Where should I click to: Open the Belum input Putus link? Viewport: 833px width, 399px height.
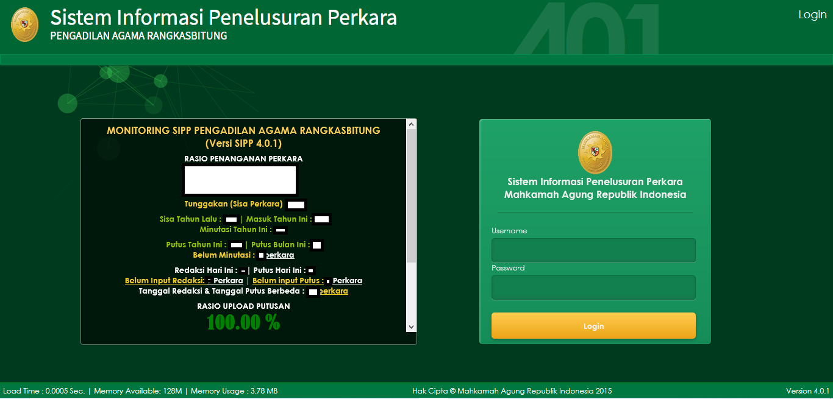click(307, 281)
